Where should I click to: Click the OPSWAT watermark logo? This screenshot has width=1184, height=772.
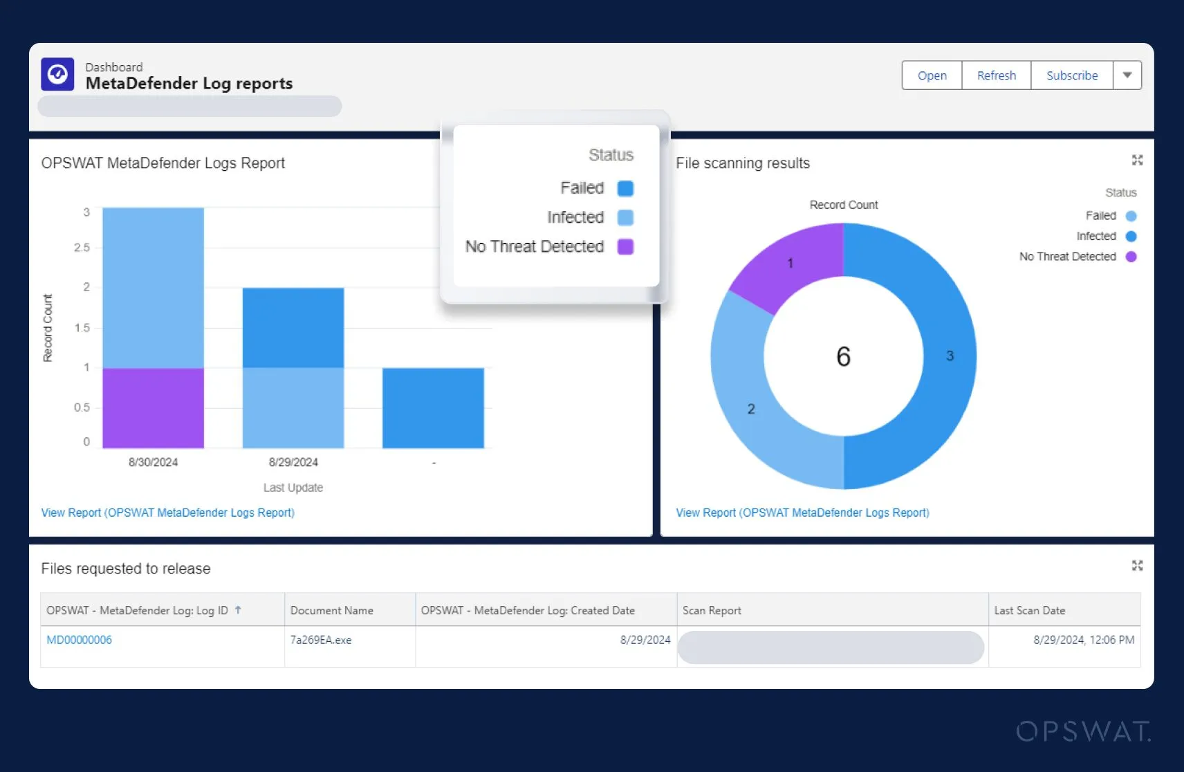[x=1084, y=731]
